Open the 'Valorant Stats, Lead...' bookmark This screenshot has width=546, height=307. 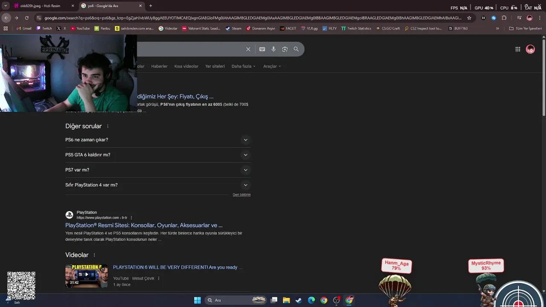[x=201, y=29]
